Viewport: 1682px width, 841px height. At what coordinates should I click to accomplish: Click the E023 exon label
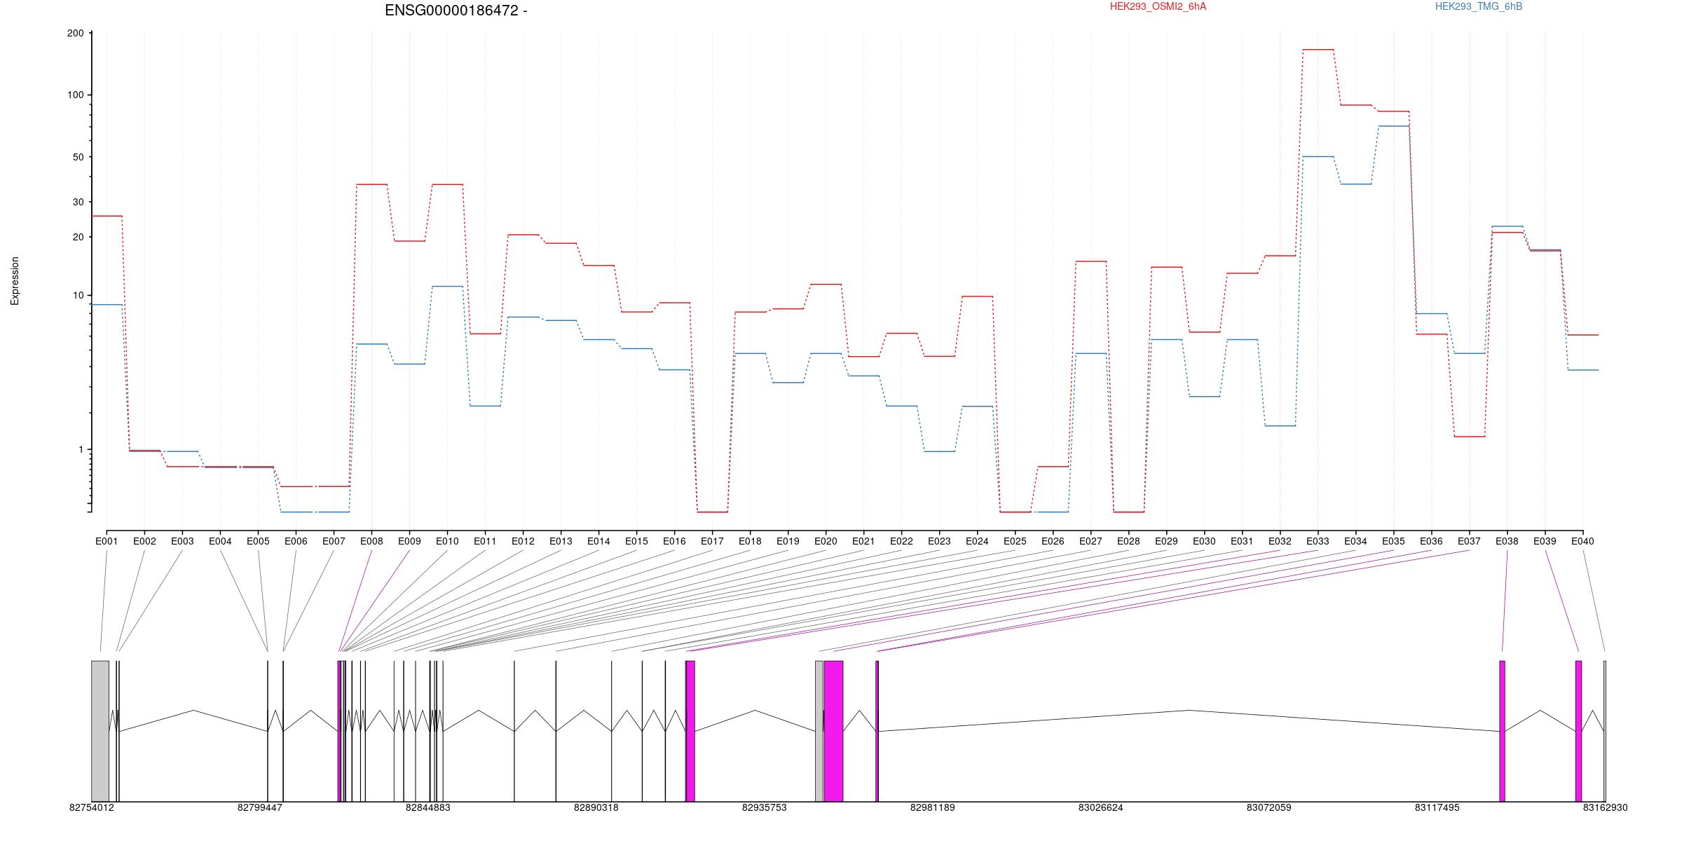tap(939, 541)
